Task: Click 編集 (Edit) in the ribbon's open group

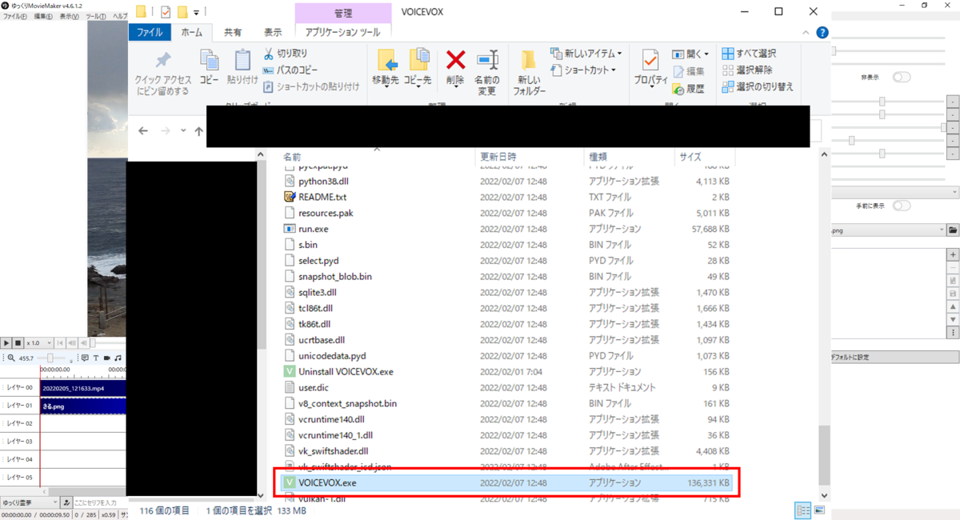Action: click(689, 72)
